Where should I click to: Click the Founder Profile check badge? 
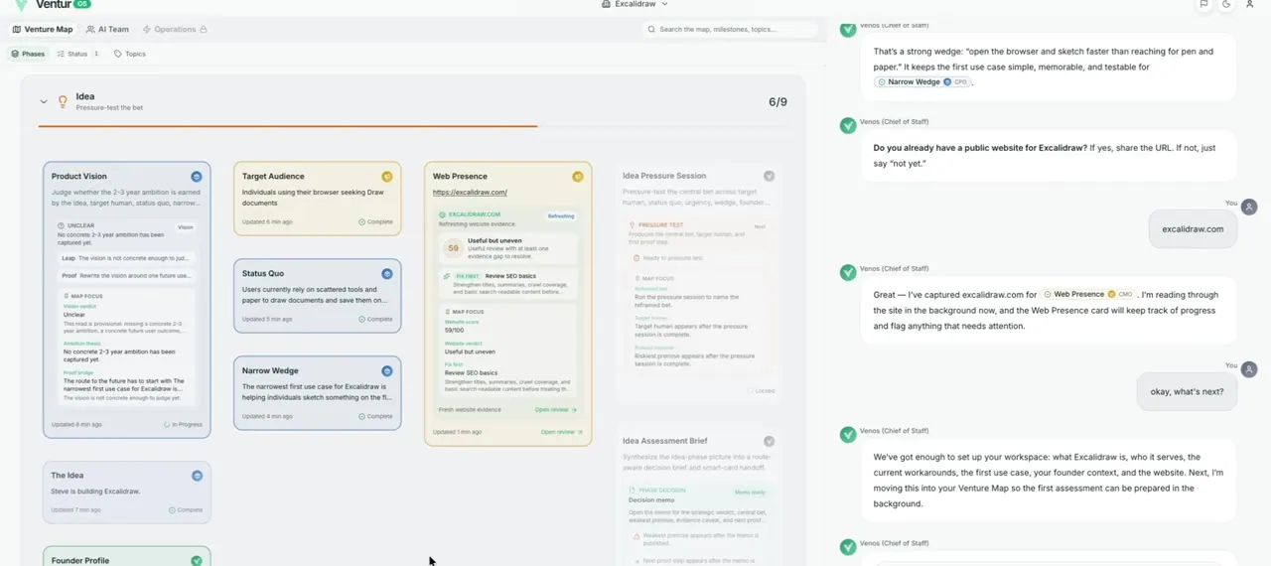click(x=197, y=560)
